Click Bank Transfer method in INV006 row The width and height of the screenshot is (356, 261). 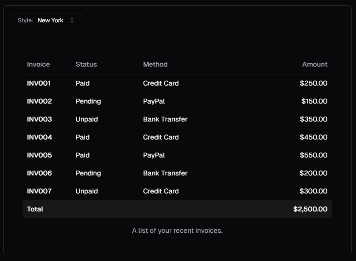click(x=165, y=173)
